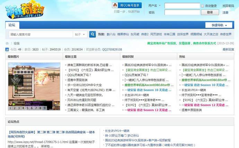
Task: Open the 注册 register link
Action: click(225, 12)
